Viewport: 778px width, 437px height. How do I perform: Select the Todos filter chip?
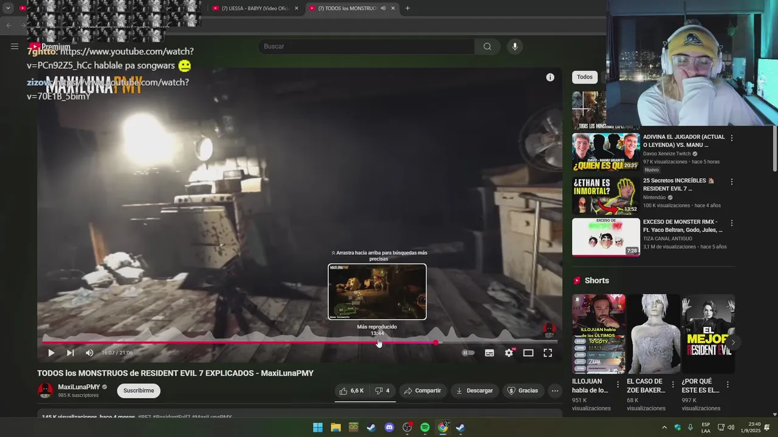(x=585, y=77)
